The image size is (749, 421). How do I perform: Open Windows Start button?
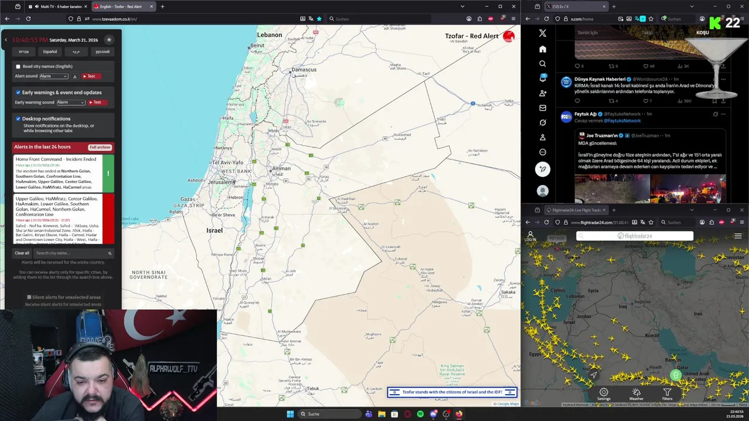tap(290, 414)
